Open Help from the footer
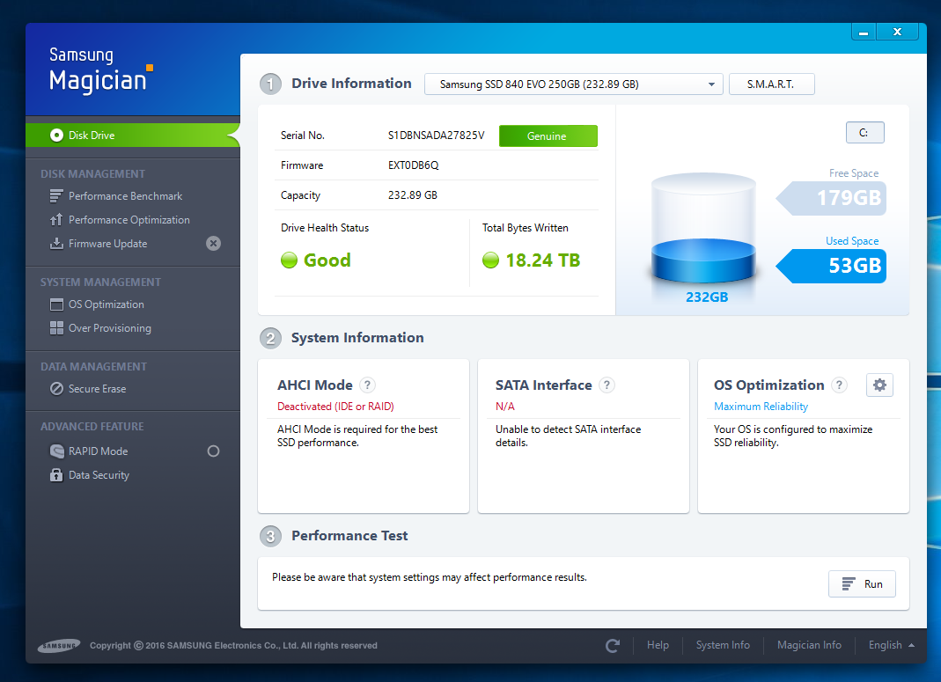This screenshot has width=941, height=682. 658,645
